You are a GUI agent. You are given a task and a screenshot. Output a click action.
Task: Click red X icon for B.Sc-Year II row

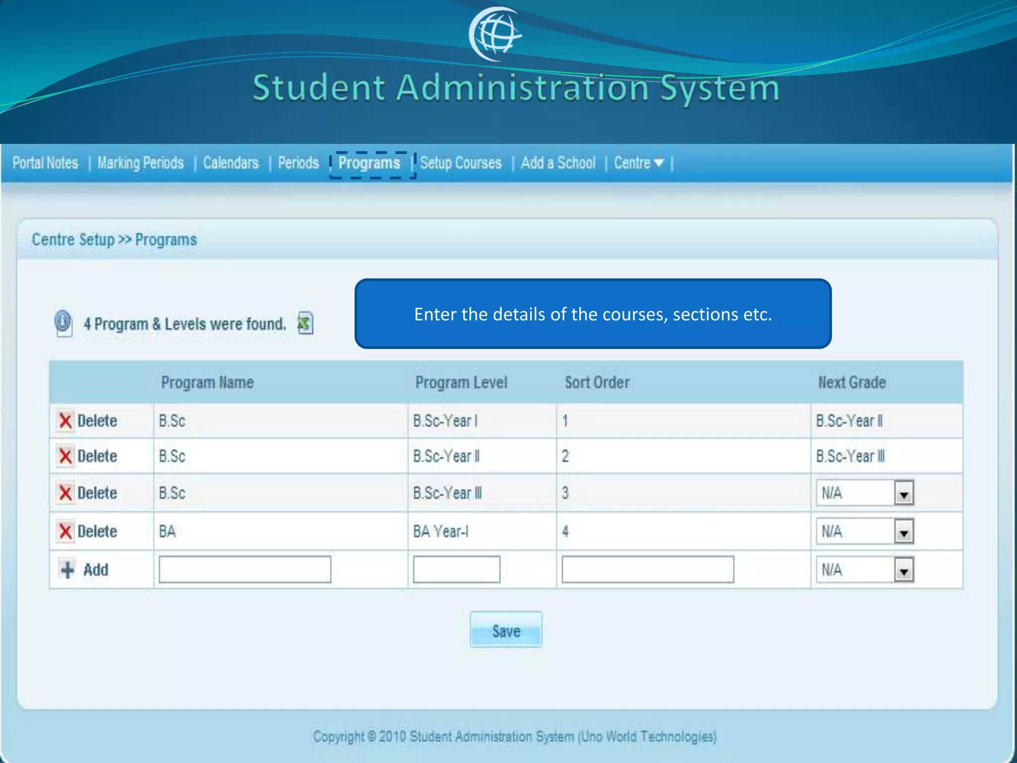click(65, 456)
